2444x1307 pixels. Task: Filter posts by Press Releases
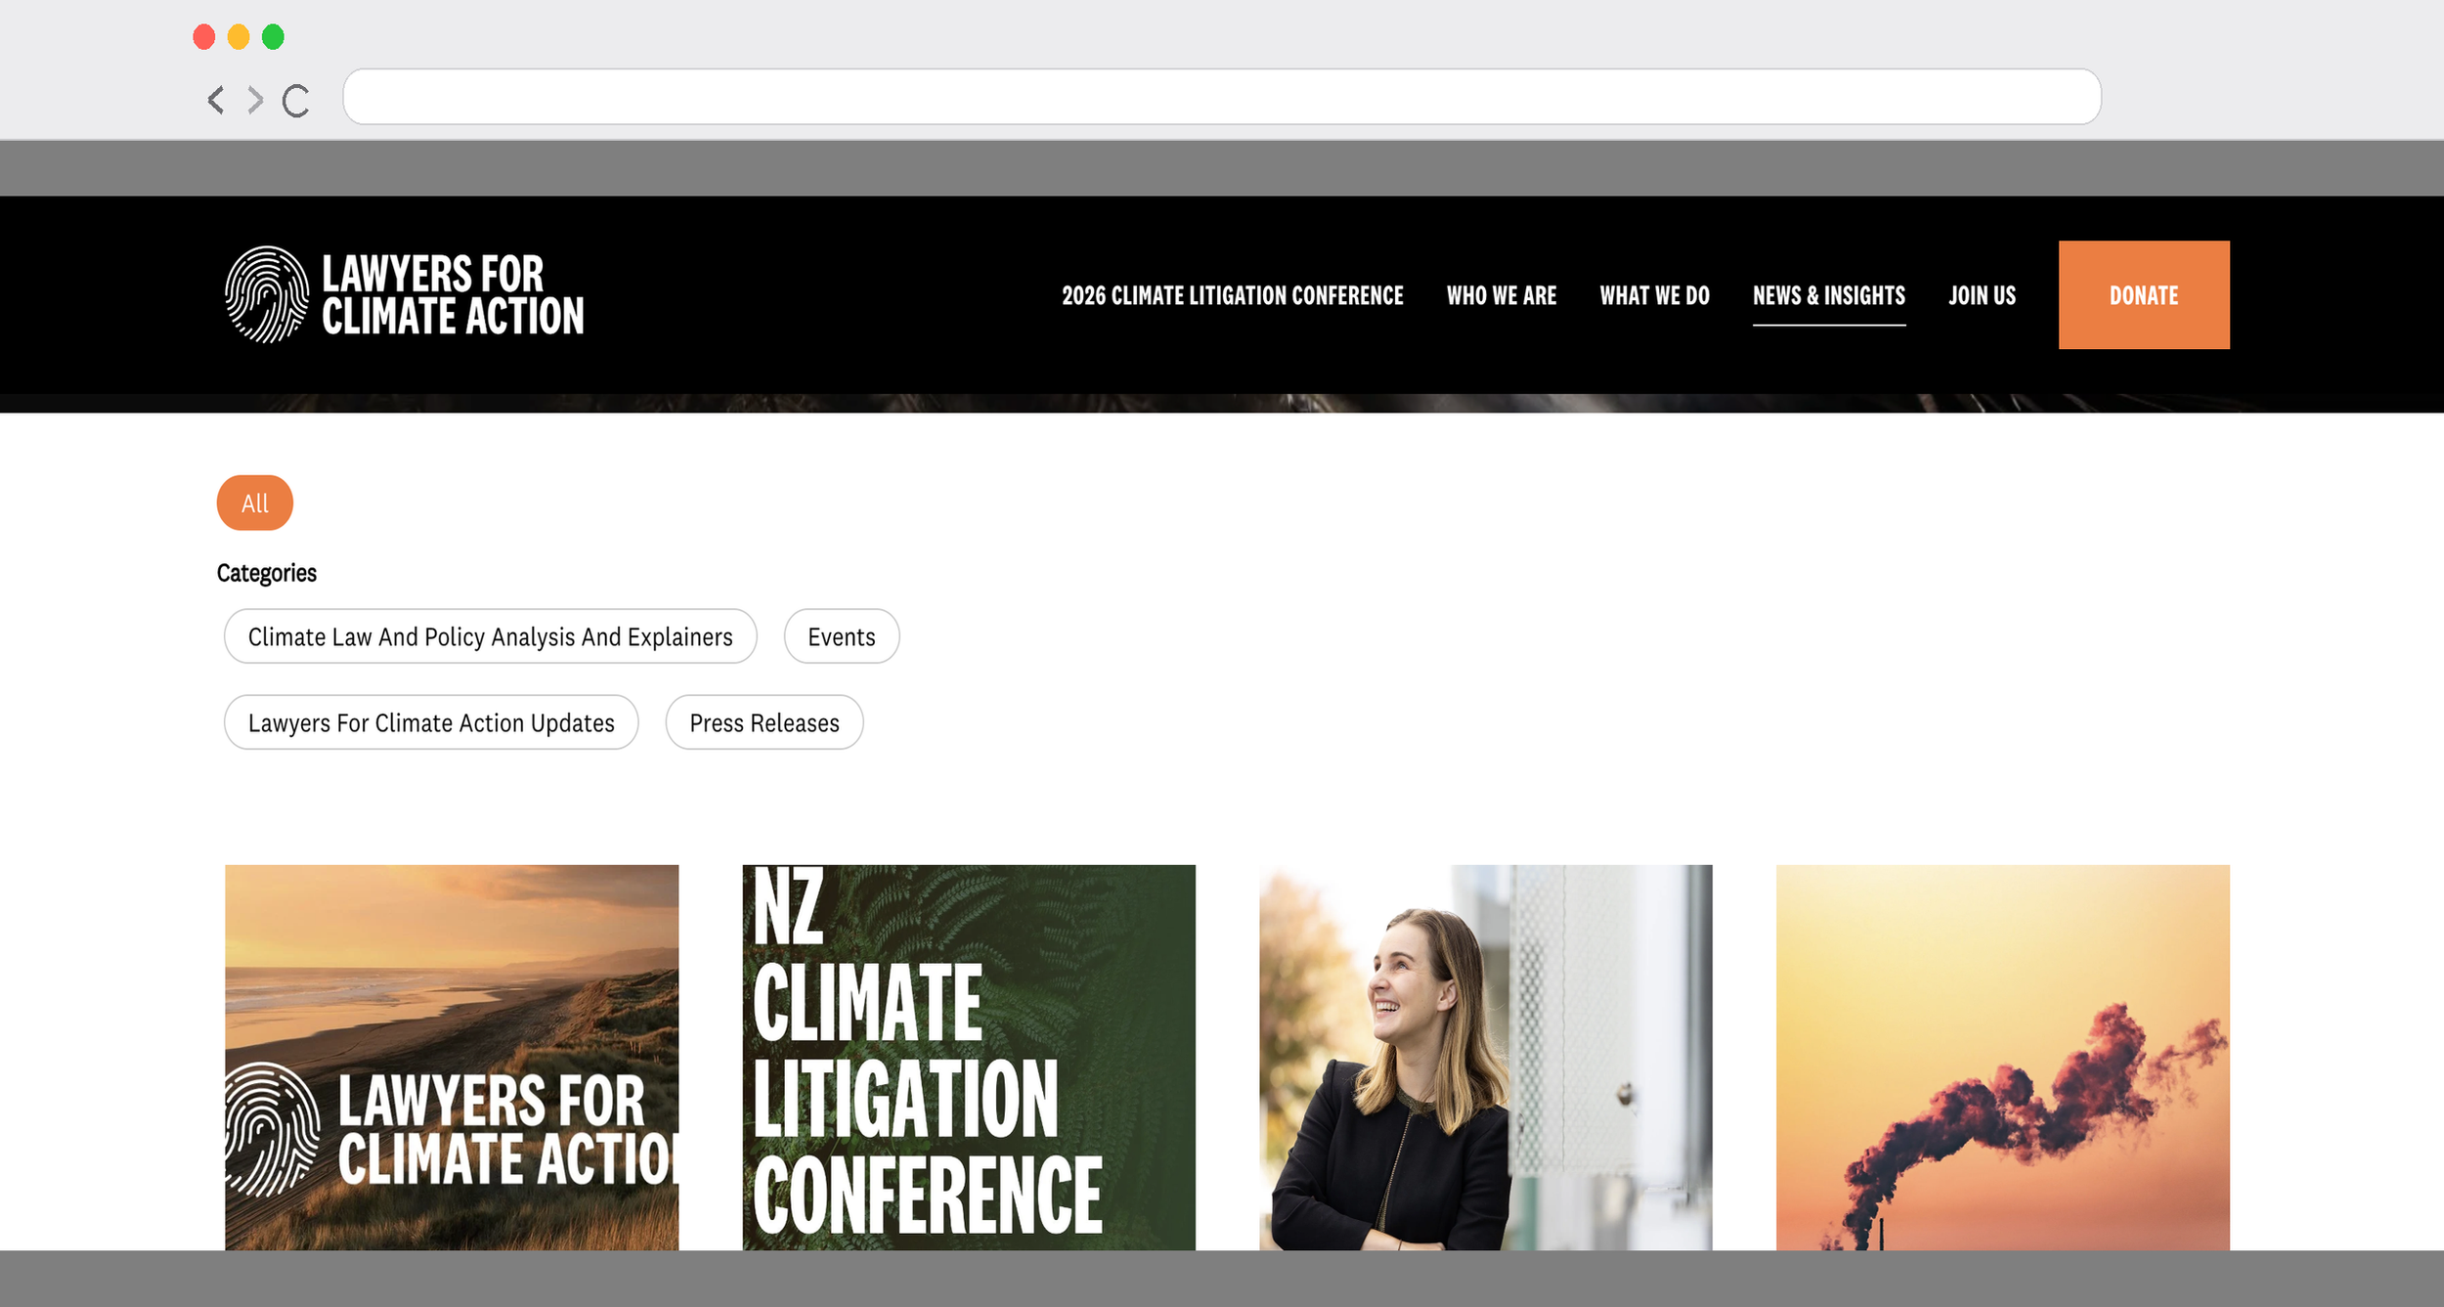tap(764, 722)
